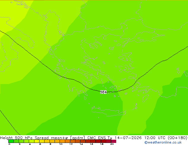This screenshot has height=145, width=188.
Task: Click the legend value 0
Action: point(9,144)
